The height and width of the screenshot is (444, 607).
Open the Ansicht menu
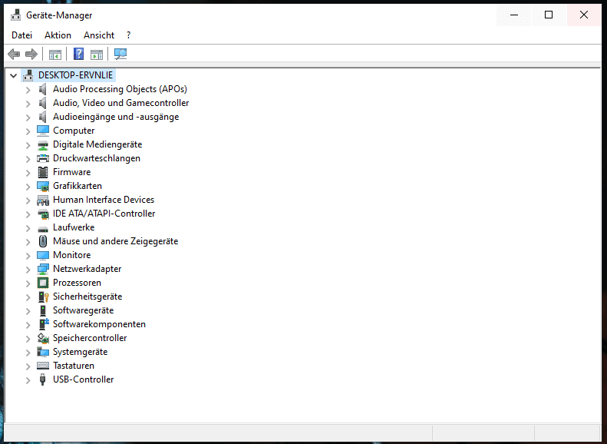point(99,35)
